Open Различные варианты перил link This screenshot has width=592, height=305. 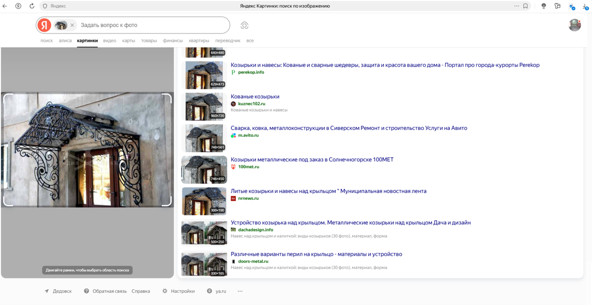click(316, 254)
